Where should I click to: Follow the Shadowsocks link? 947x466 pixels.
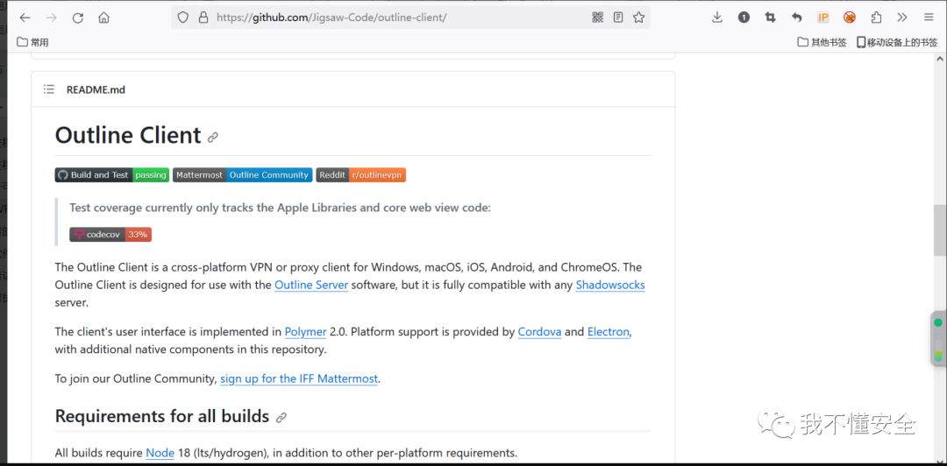pyautogui.click(x=610, y=285)
